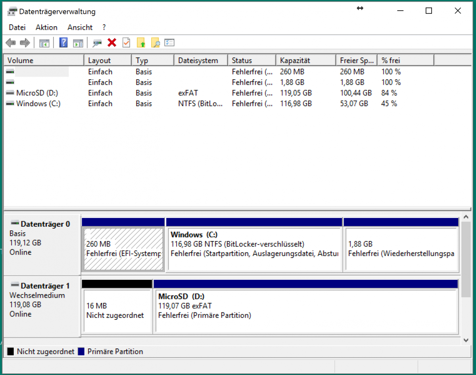Click the folder with green arrow Open icon

(141, 42)
